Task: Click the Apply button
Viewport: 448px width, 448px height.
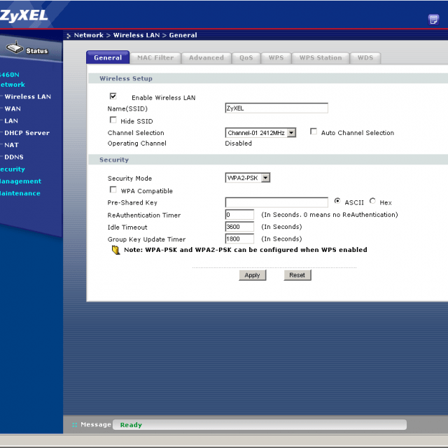Action: tap(253, 275)
